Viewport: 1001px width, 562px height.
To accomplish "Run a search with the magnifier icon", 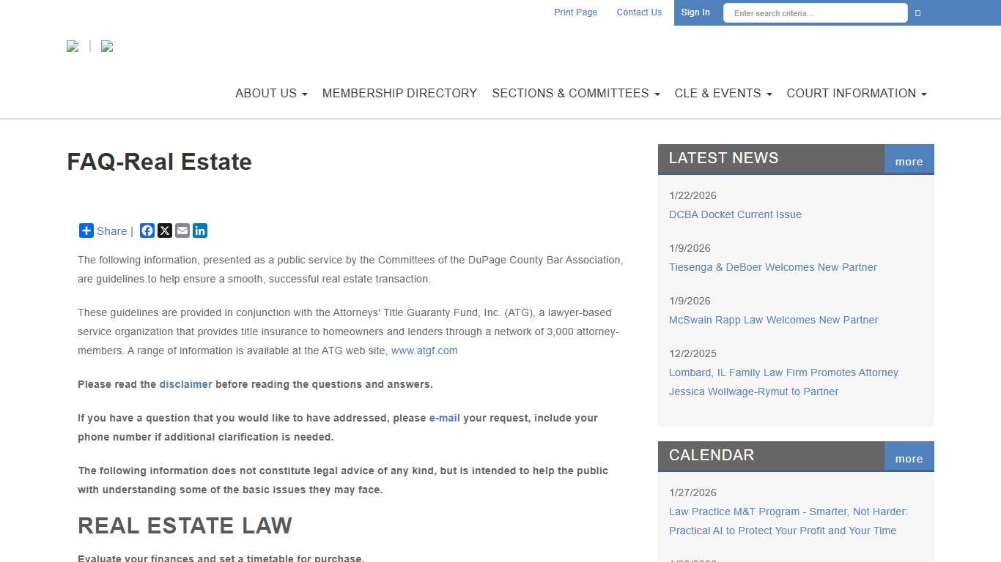I will point(917,12).
